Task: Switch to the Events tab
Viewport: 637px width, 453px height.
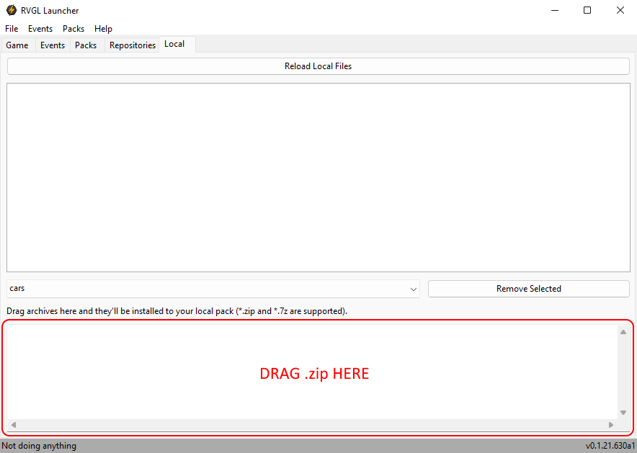Action: [x=53, y=45]
